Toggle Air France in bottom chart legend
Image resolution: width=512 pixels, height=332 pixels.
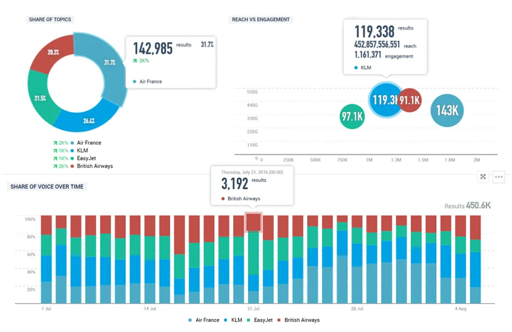(x=204, y=320)
